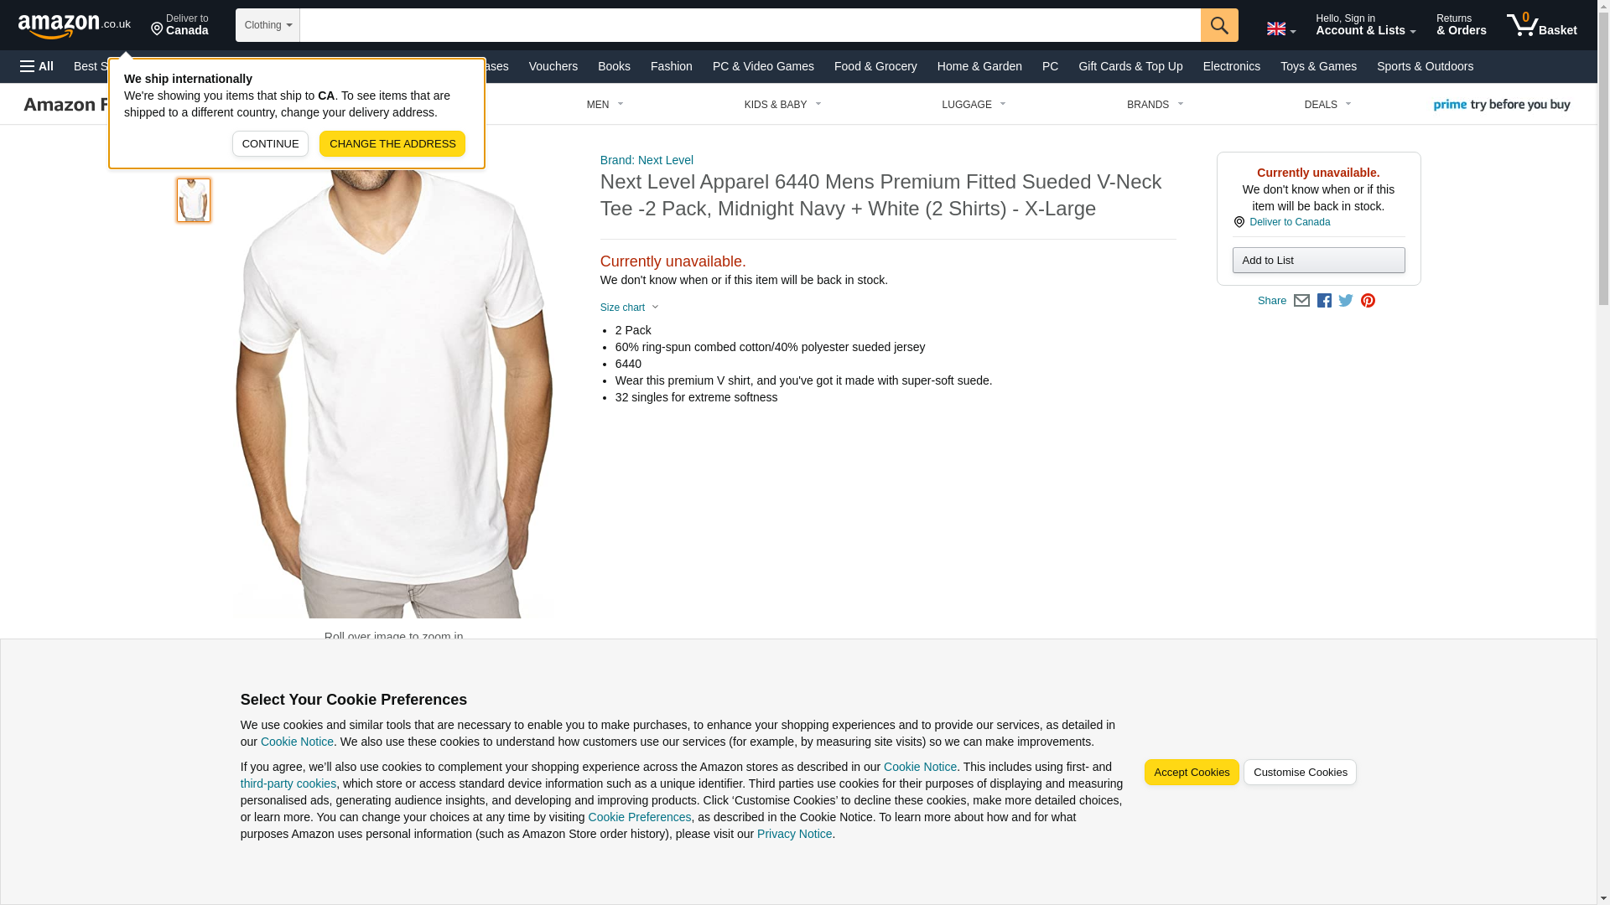
Task: Share via email envelope icon
Action: point(1301,301)
